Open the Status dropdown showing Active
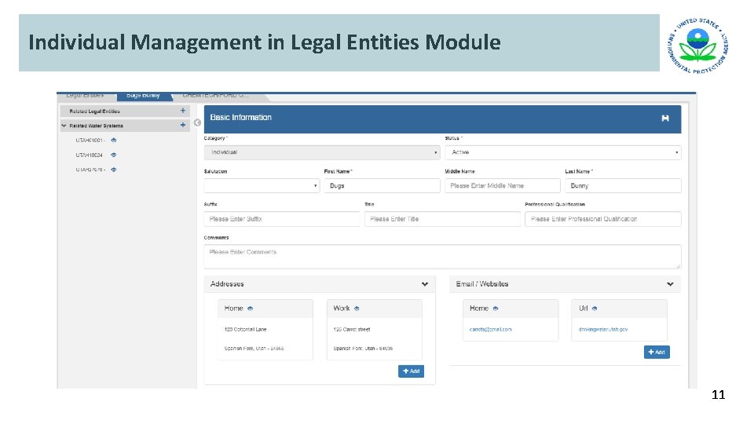Screen dimensions: 754x424 (562, 152)
